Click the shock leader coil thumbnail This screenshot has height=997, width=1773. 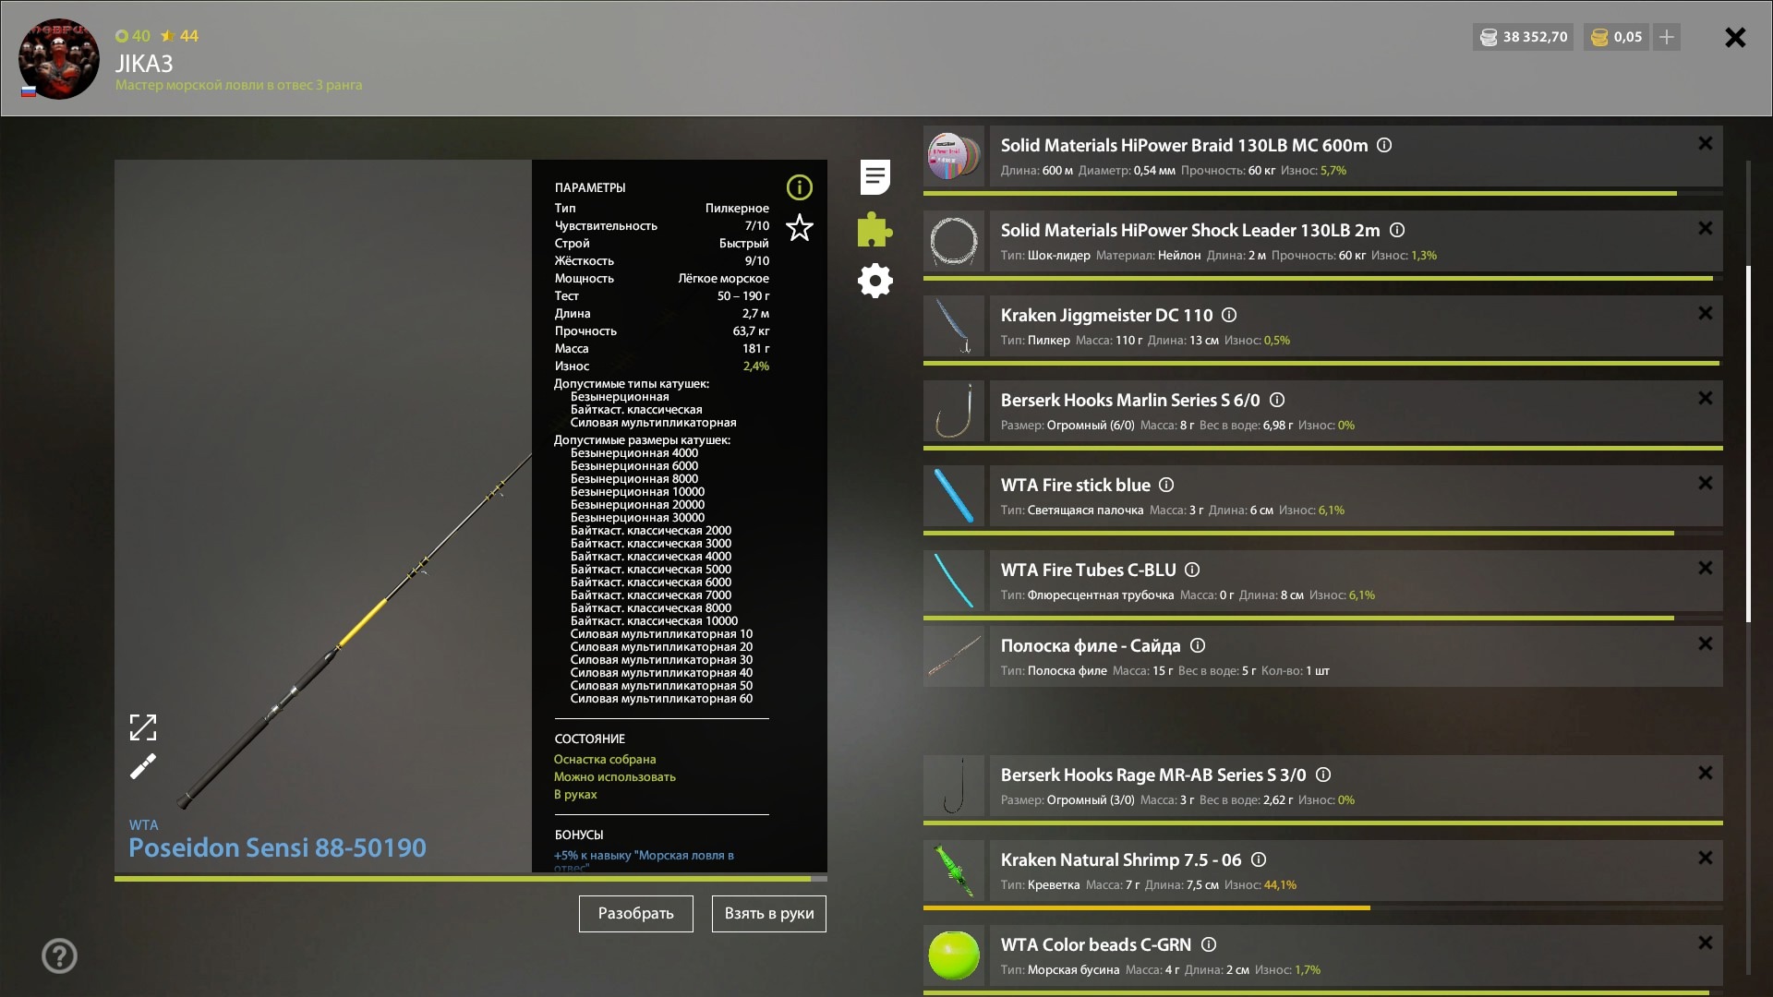point(954,241)
